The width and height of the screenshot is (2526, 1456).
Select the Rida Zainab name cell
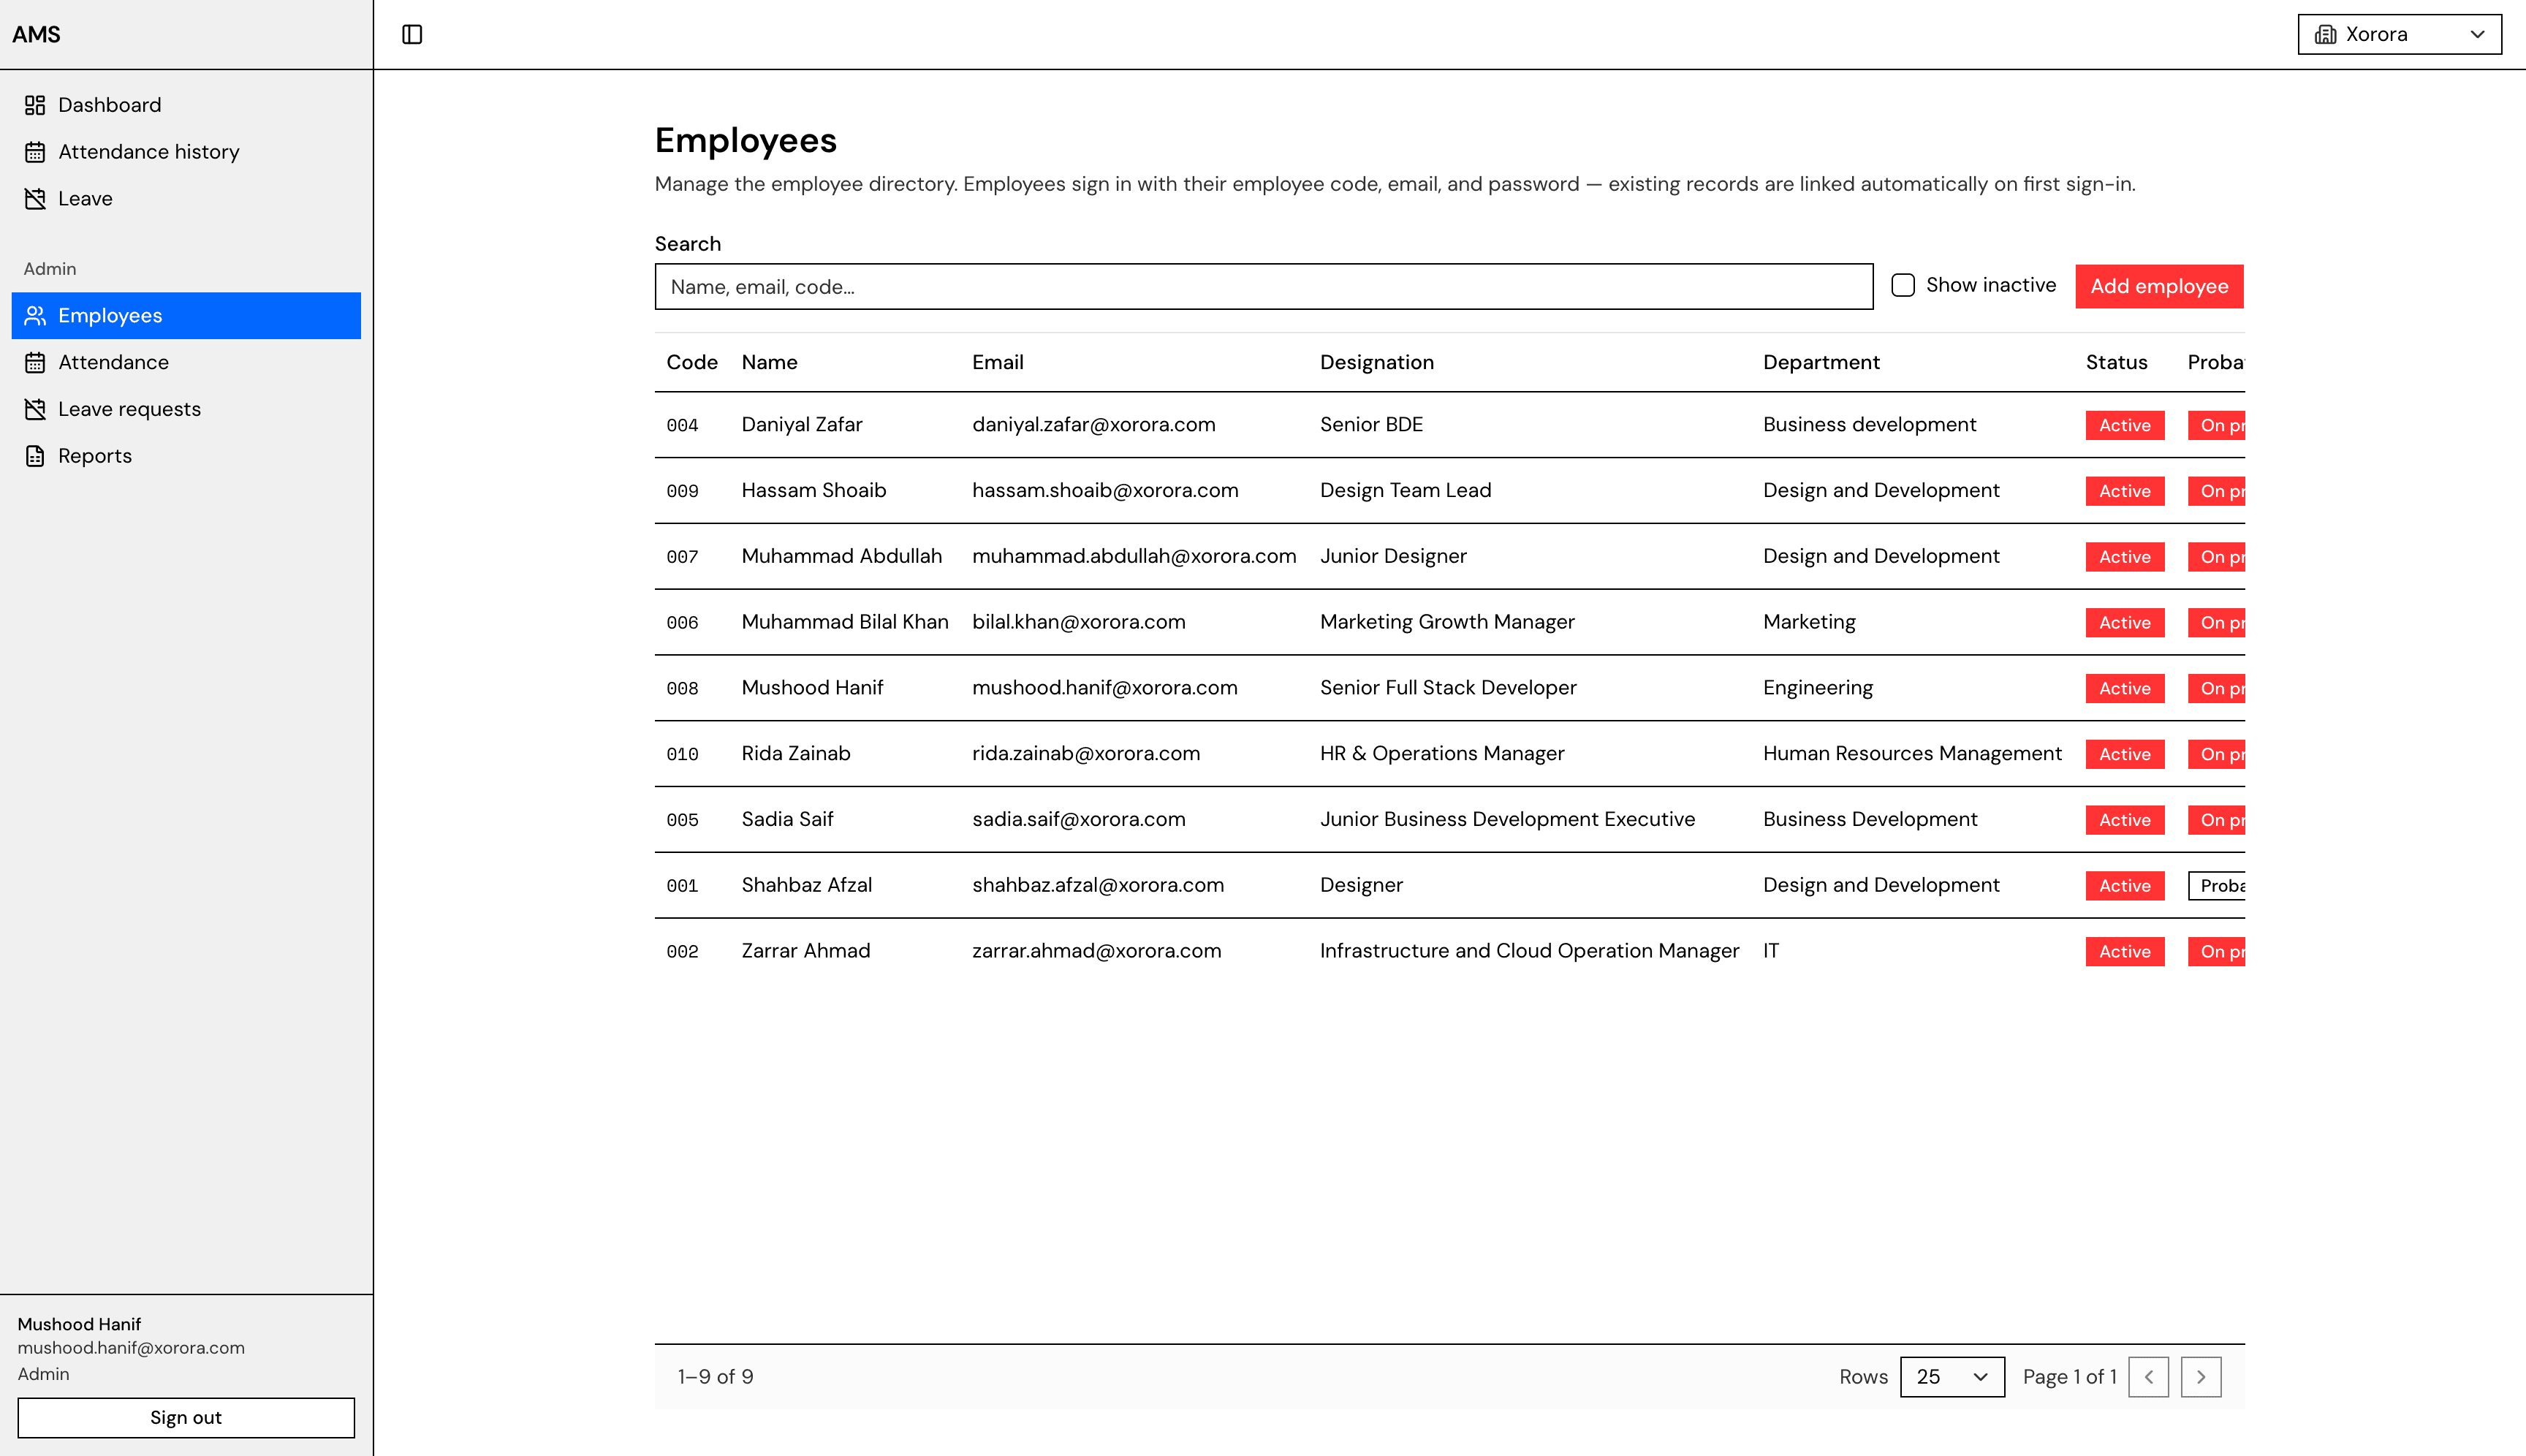[x=795, y=754]
